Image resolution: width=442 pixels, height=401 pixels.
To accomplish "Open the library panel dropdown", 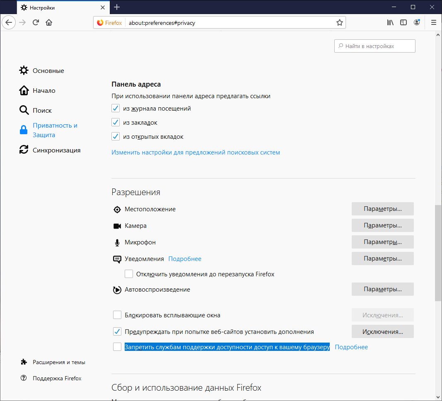I will pos(390,22).
